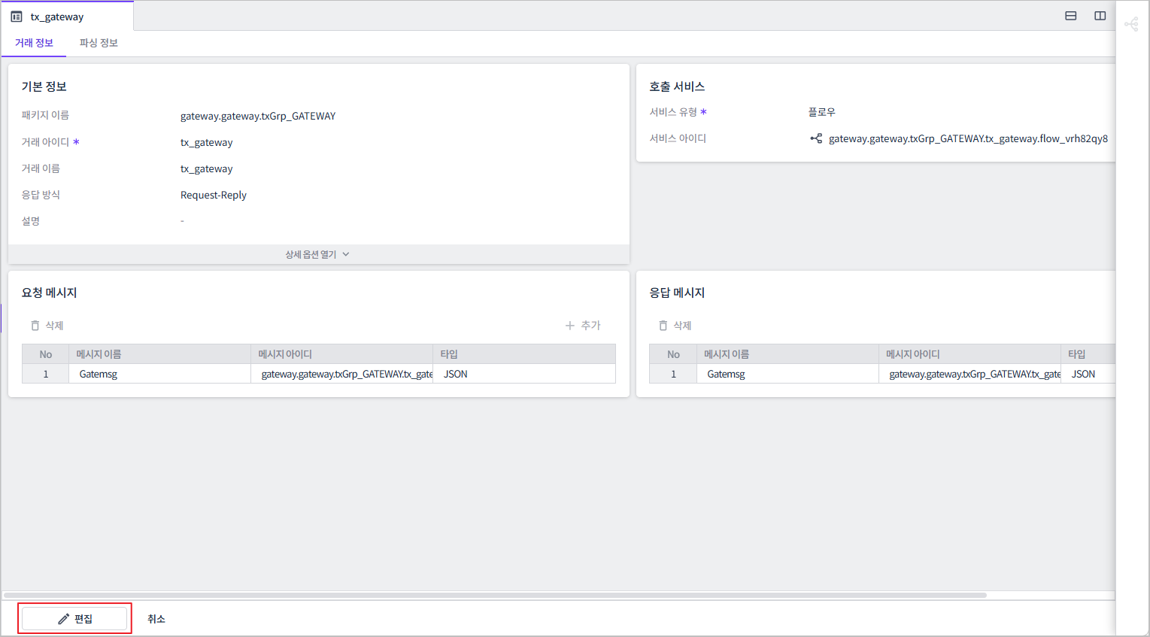This screenshot has width=1150, height=637.
Task: Click the vertical split layout icon
Action: pos(1100,16)
